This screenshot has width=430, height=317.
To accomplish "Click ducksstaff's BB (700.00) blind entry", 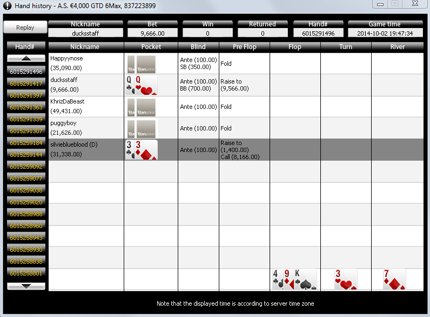I will 195,89.
